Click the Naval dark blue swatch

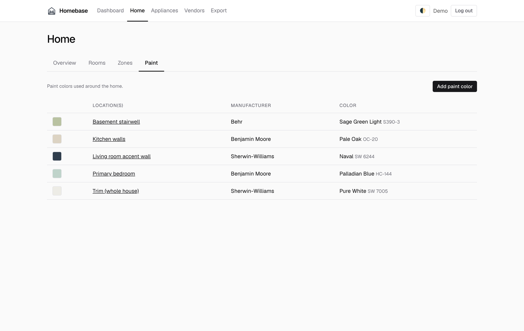(x=57, y=156)
